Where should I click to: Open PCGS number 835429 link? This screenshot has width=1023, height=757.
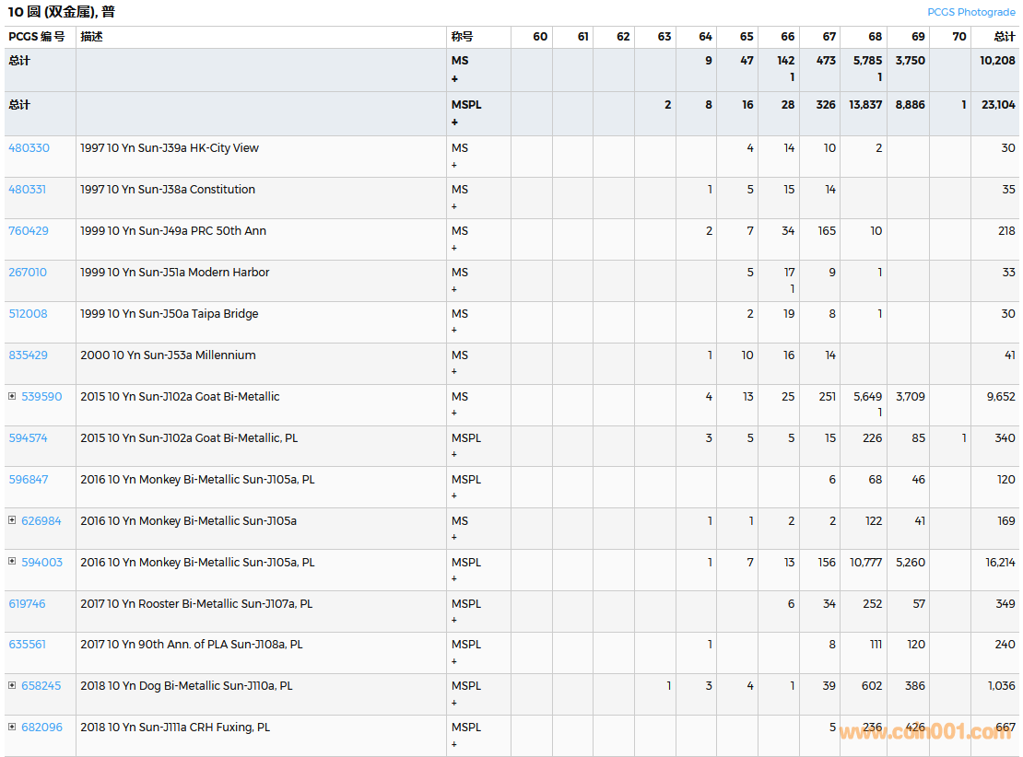coord(29,355)
